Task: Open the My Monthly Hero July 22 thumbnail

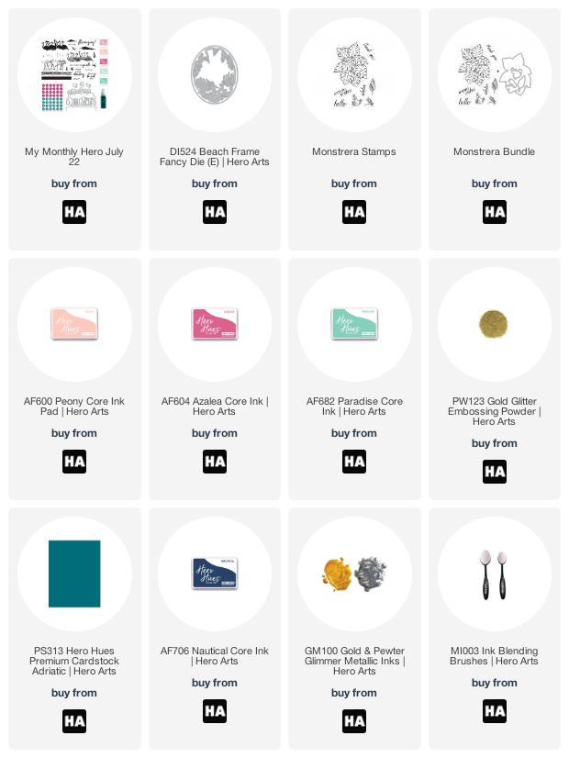Action: point(74,74)
